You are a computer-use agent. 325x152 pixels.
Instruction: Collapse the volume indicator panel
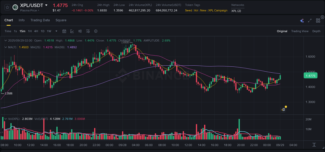tap(6, 119)
